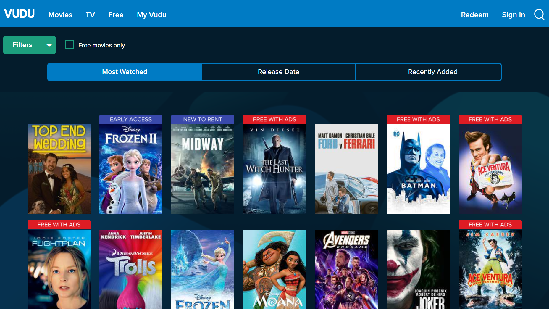Click the Redeem link
Viewport: 549px width, 309px height.
(474, 15)
